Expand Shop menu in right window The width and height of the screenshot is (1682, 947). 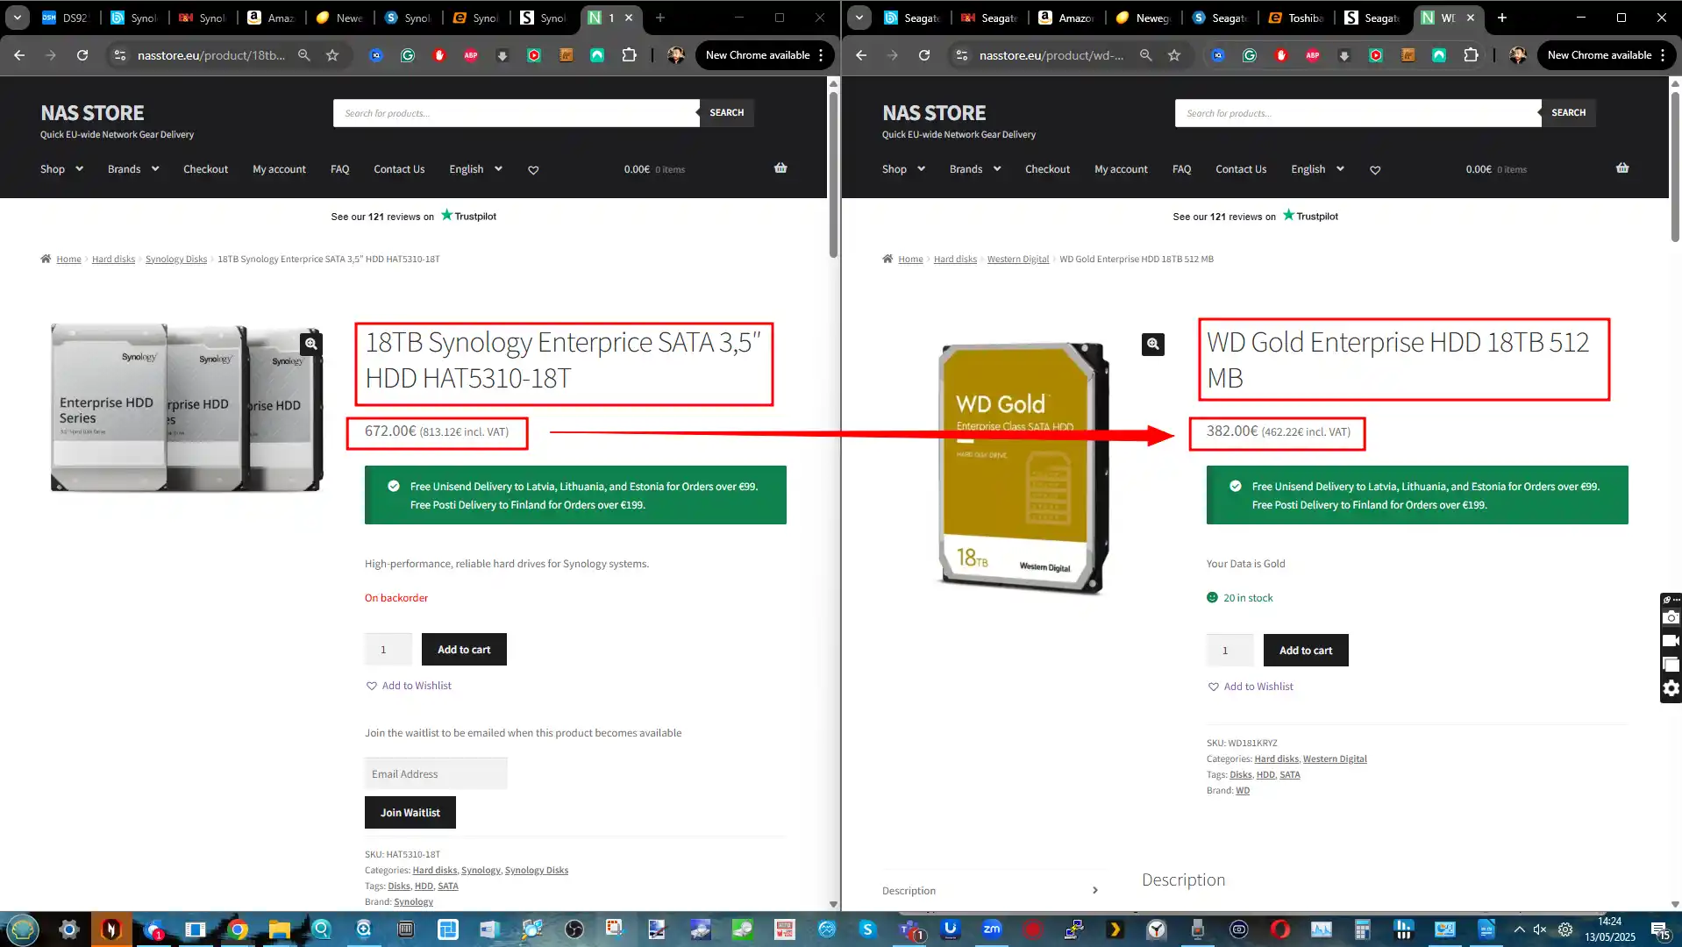[x=903, y=169]
